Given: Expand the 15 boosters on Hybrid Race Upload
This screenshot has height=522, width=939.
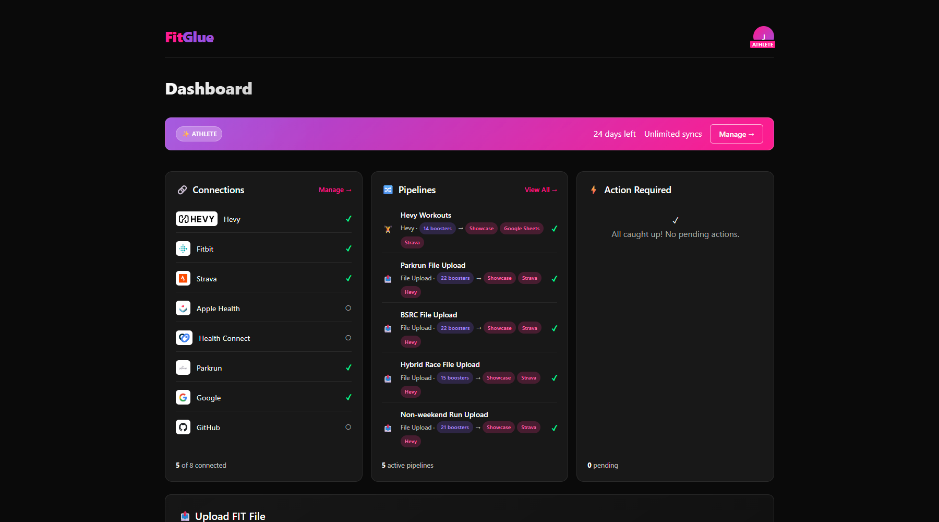Looking at the screenshot, I should click(x=454, y=377).
